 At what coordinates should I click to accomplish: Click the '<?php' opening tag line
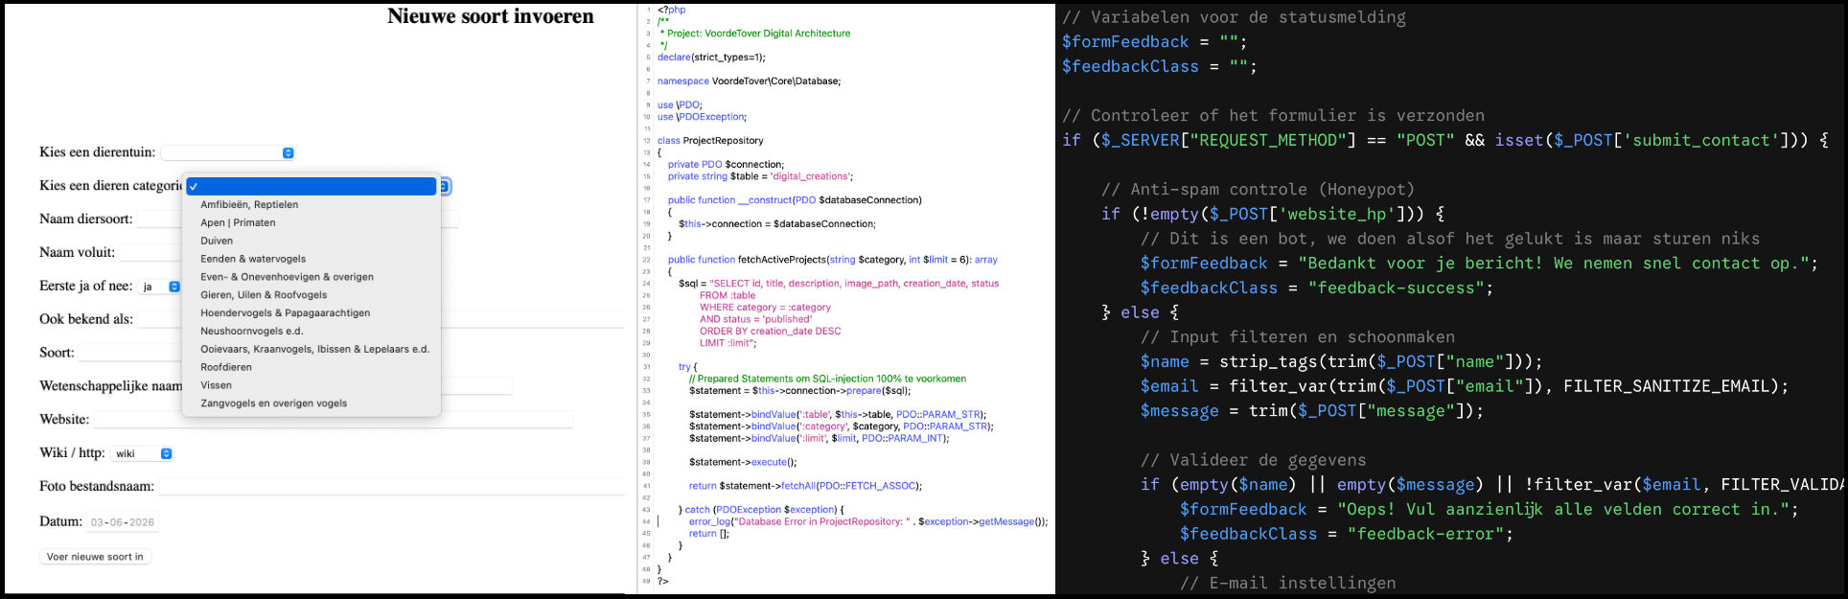(x=671, y=10)
